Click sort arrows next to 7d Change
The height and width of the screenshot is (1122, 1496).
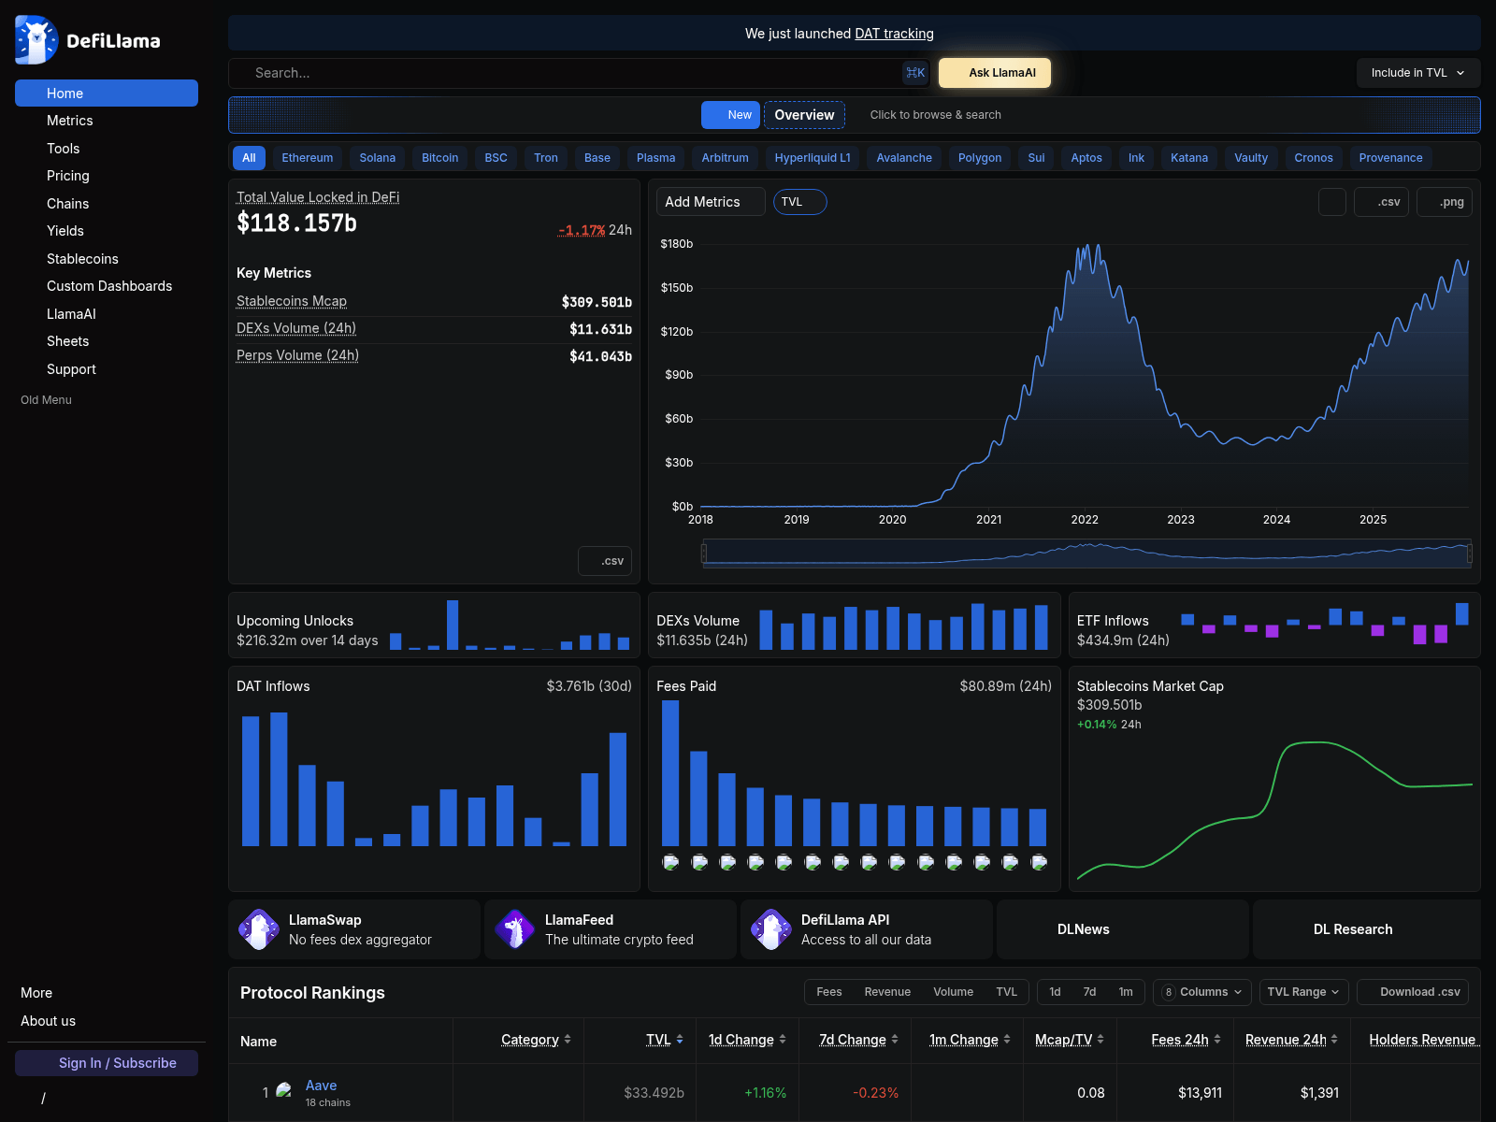(x=895, y=1040)
